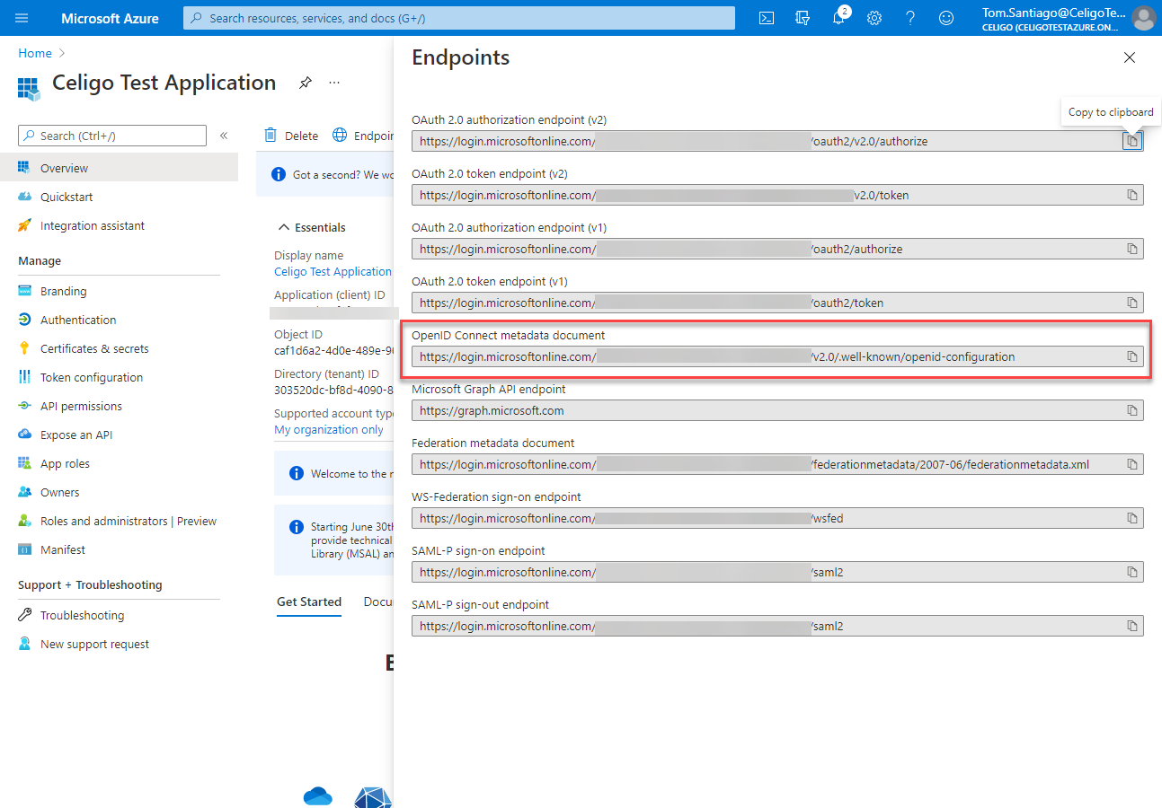
Task: Collapse the Essentials section
Action: [285, 227]
